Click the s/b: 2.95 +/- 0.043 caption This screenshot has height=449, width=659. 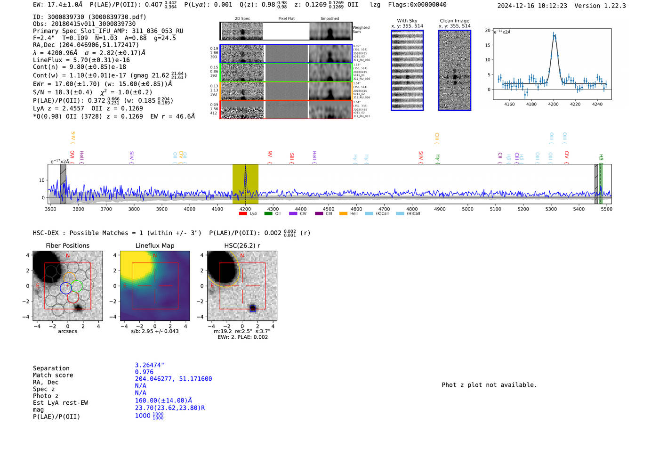pyautogui.click(x=155, y=331)
